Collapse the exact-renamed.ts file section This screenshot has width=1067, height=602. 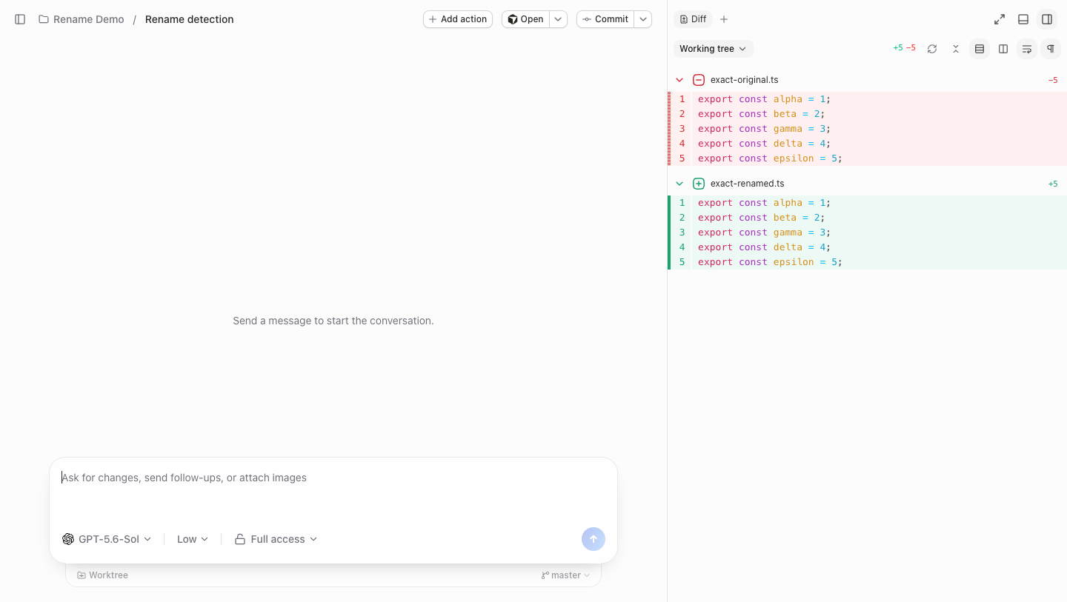[679, 184]
